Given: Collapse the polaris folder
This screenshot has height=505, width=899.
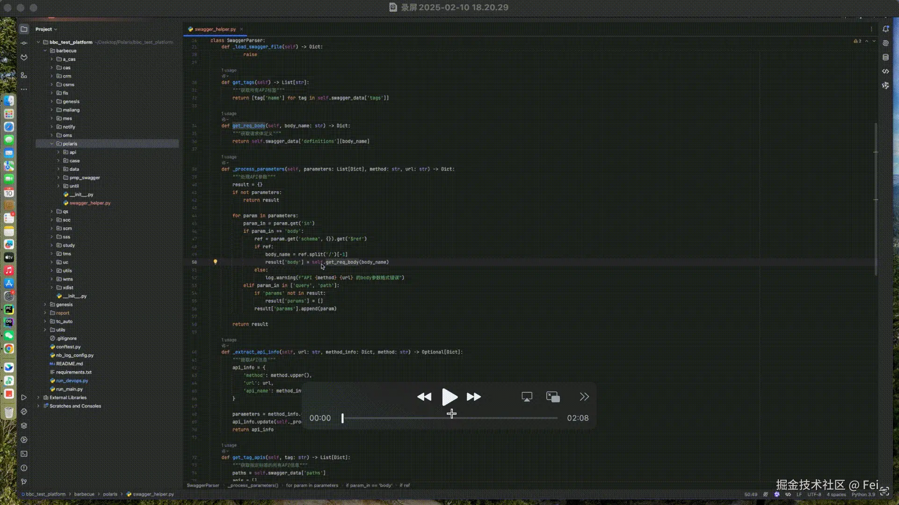Looking at the screenshot, I should pyautogui.click(x=52, y=144).
